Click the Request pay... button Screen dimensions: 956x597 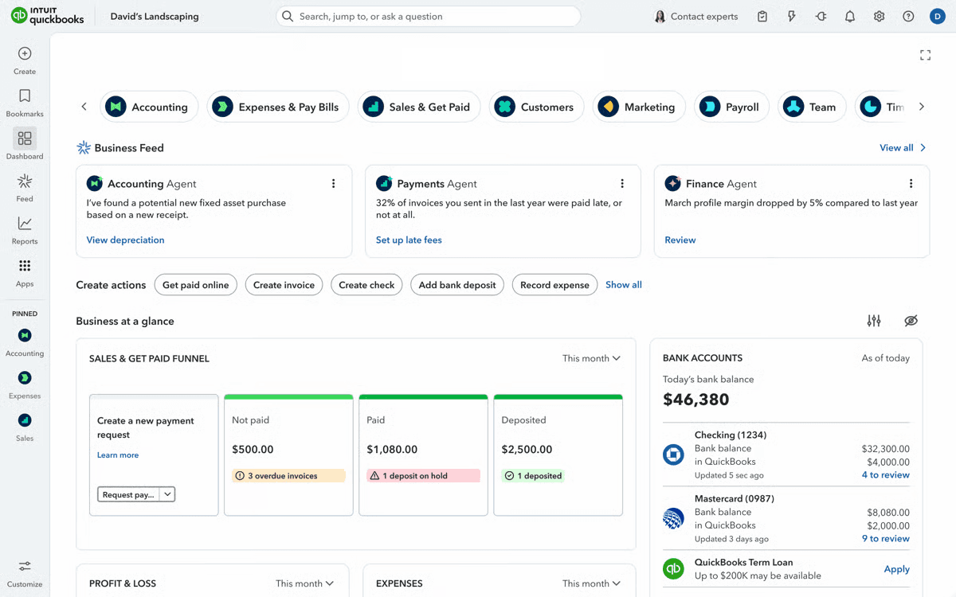128,494
